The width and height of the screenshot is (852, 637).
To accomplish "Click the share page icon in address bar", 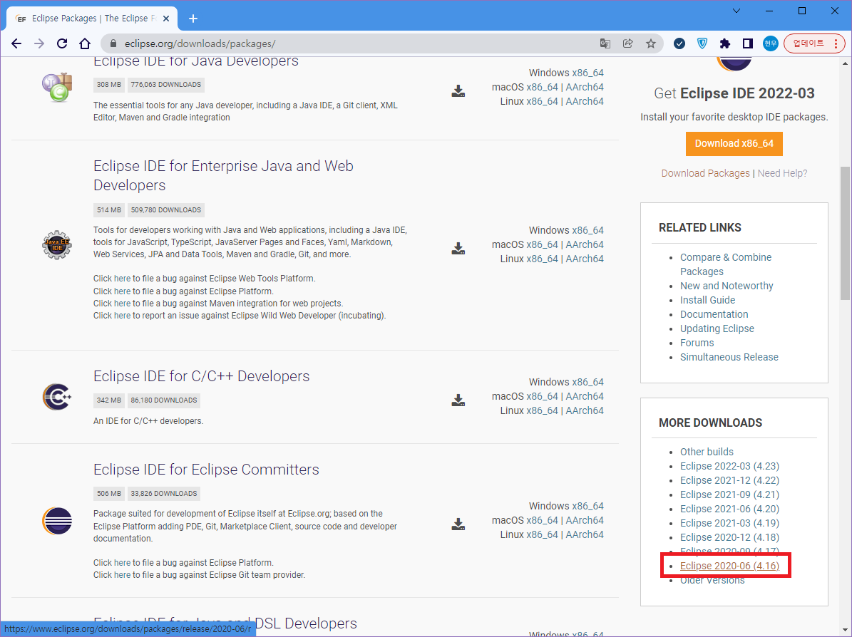I will pyautogui.click(x=627, y=43).
